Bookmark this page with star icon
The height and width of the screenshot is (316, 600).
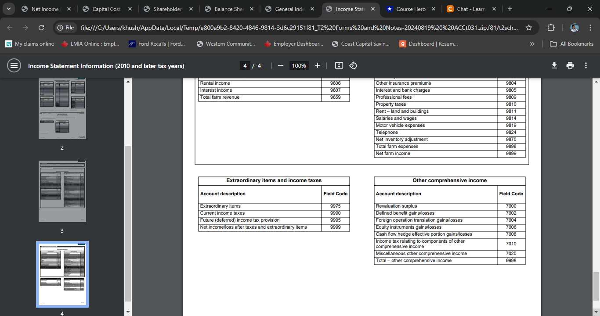pyautogui.click(x=529, y=28)
